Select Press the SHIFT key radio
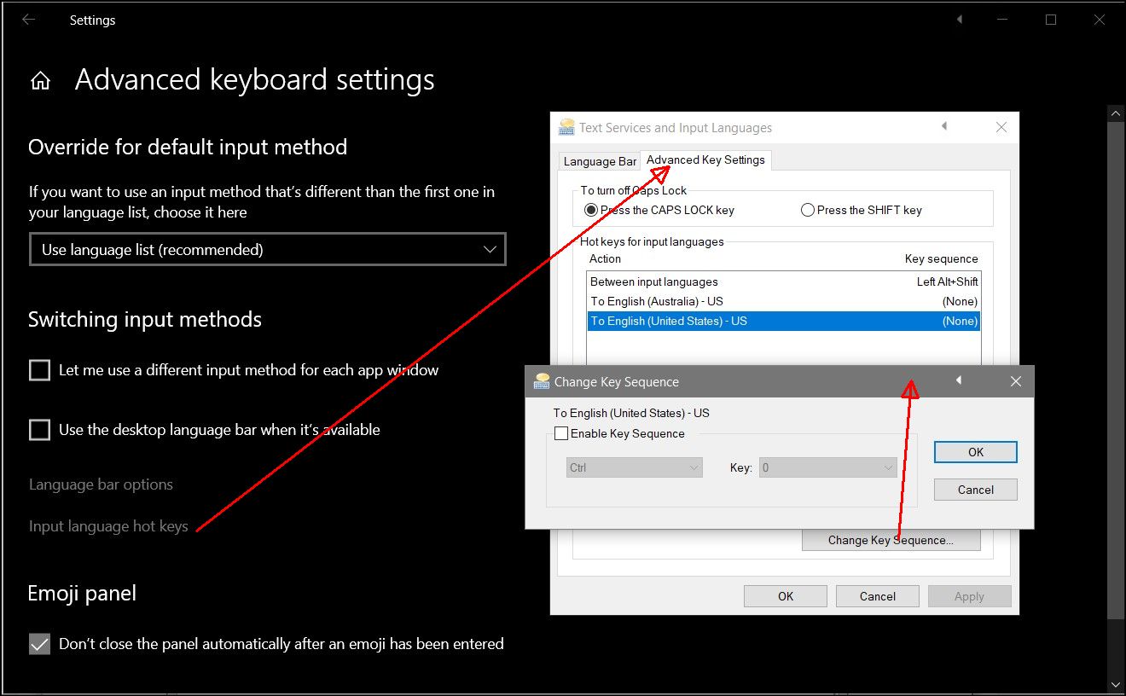 (807, 210)
